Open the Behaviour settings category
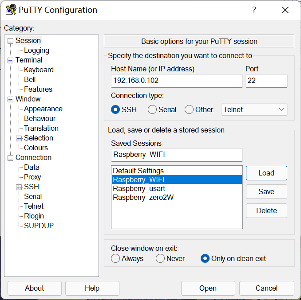301x300 pixels. 40,119
